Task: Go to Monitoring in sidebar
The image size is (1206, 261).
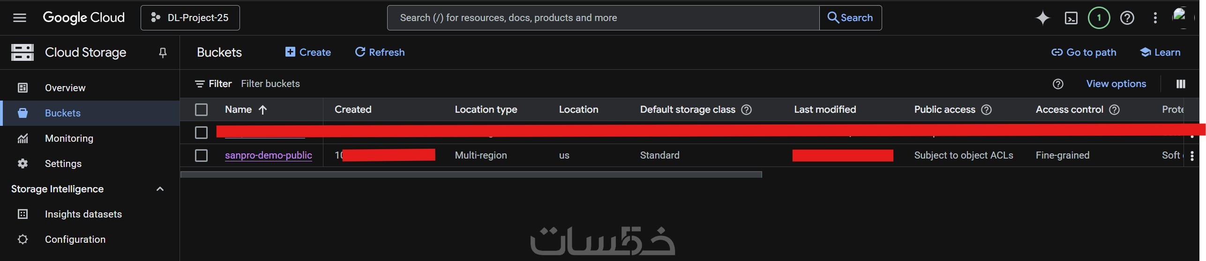Action: pos(69,138)
